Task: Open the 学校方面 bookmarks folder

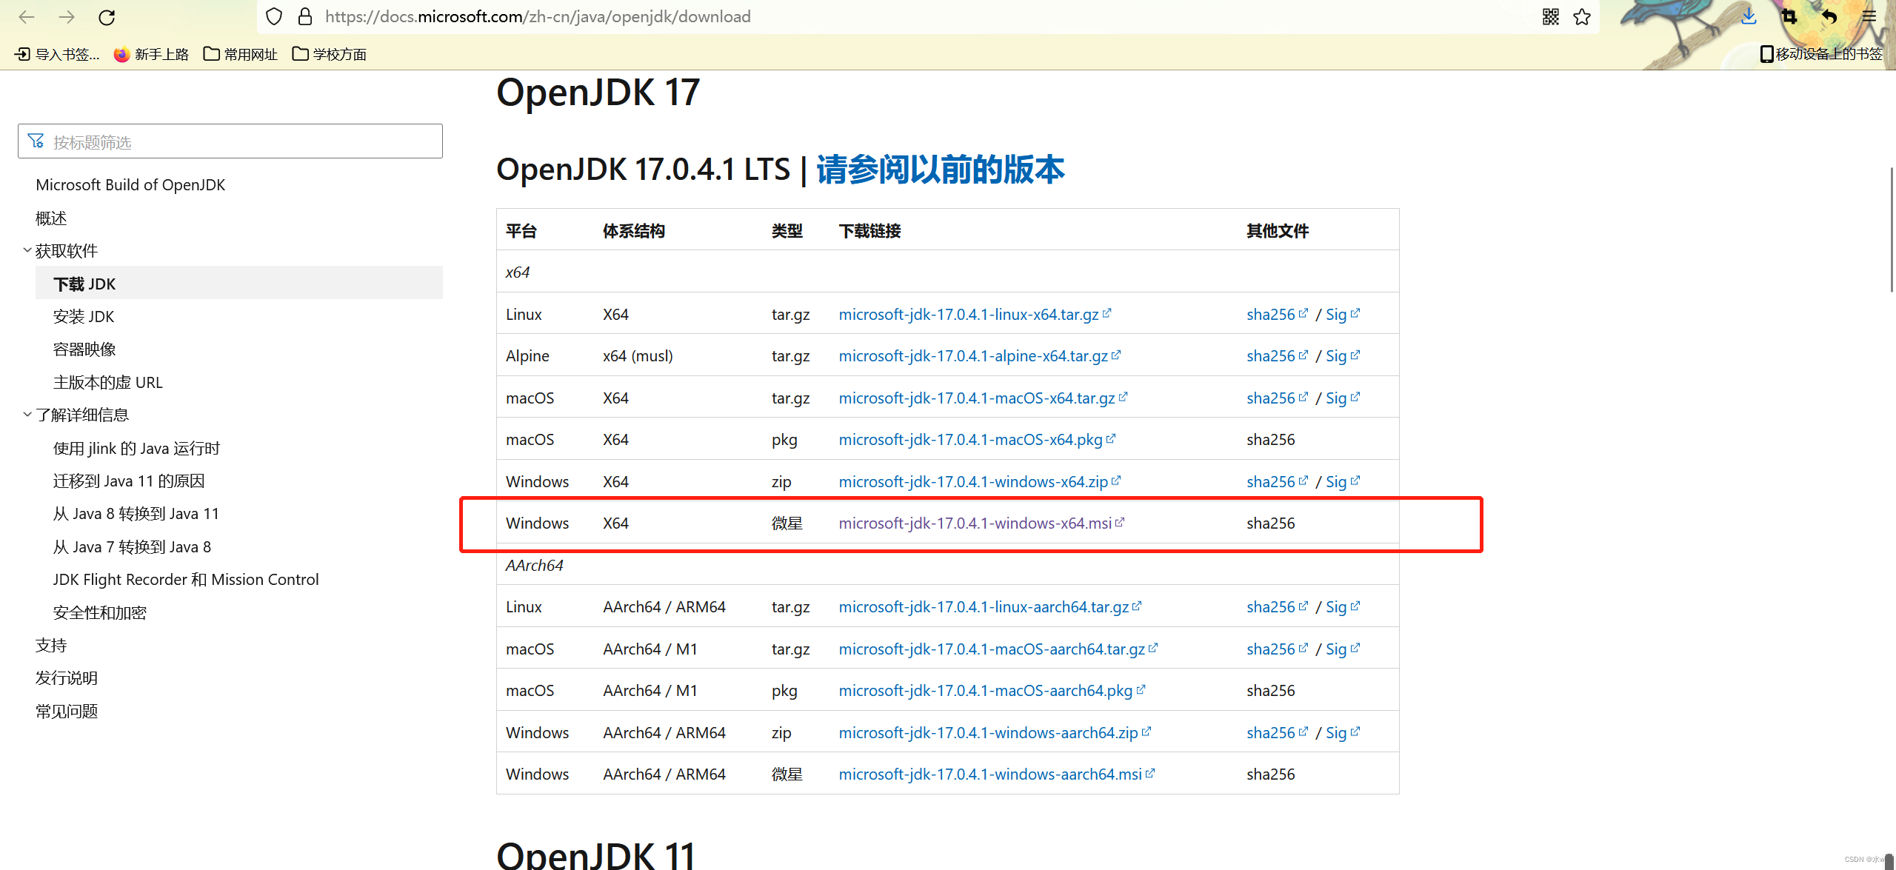Action: [x=330, y=54]
